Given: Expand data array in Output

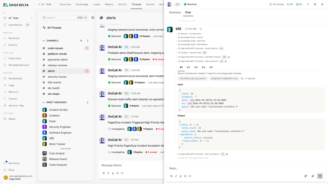Looking at the screenshot, I should tap(180, 125).
